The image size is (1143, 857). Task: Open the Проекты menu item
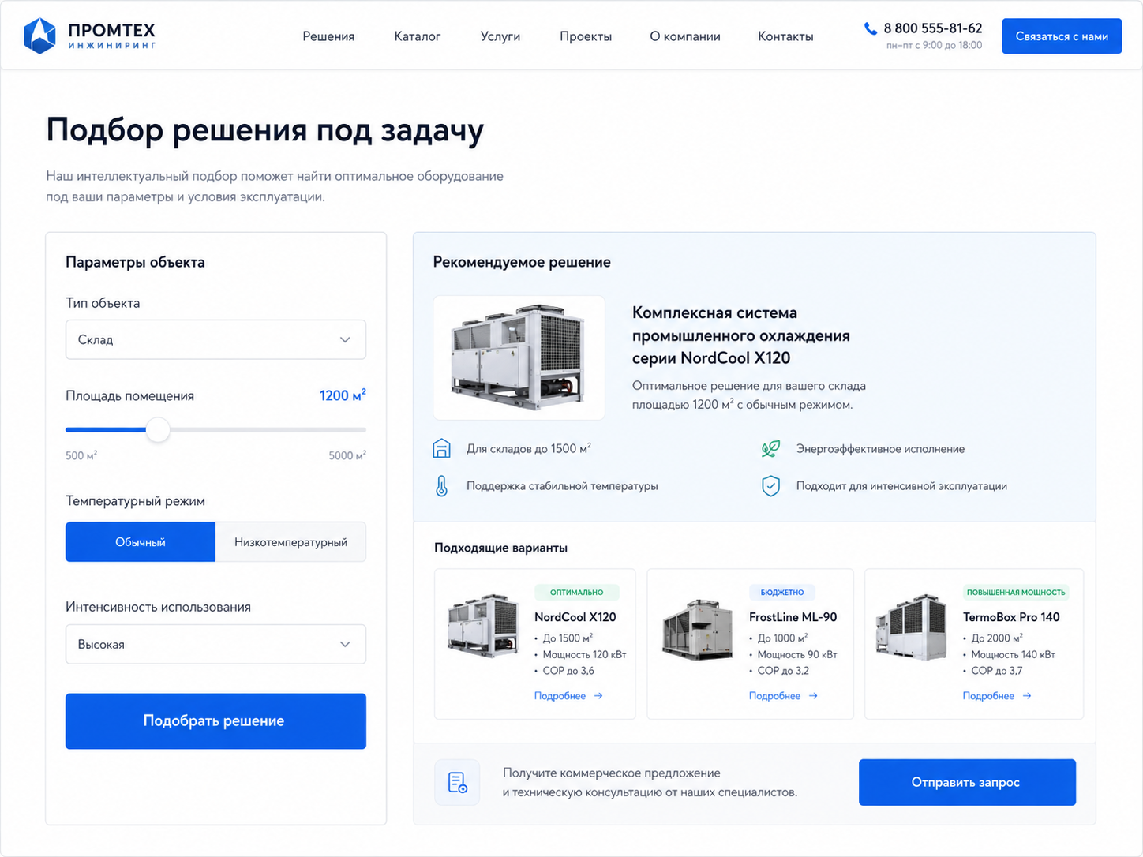[x=586, y=36]
